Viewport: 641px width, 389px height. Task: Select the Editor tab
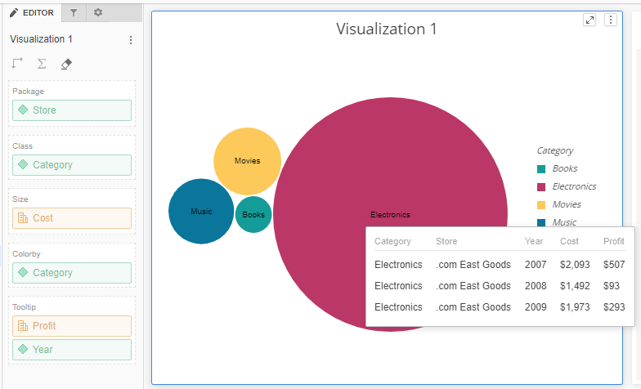point(32,13)
